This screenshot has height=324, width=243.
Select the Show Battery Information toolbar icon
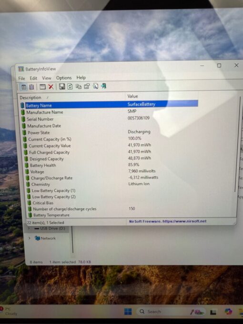click(24, 87)
